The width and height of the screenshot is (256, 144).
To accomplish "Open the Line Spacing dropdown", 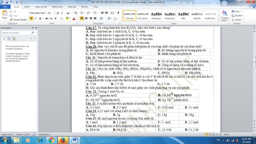I will tap(102, 18).
